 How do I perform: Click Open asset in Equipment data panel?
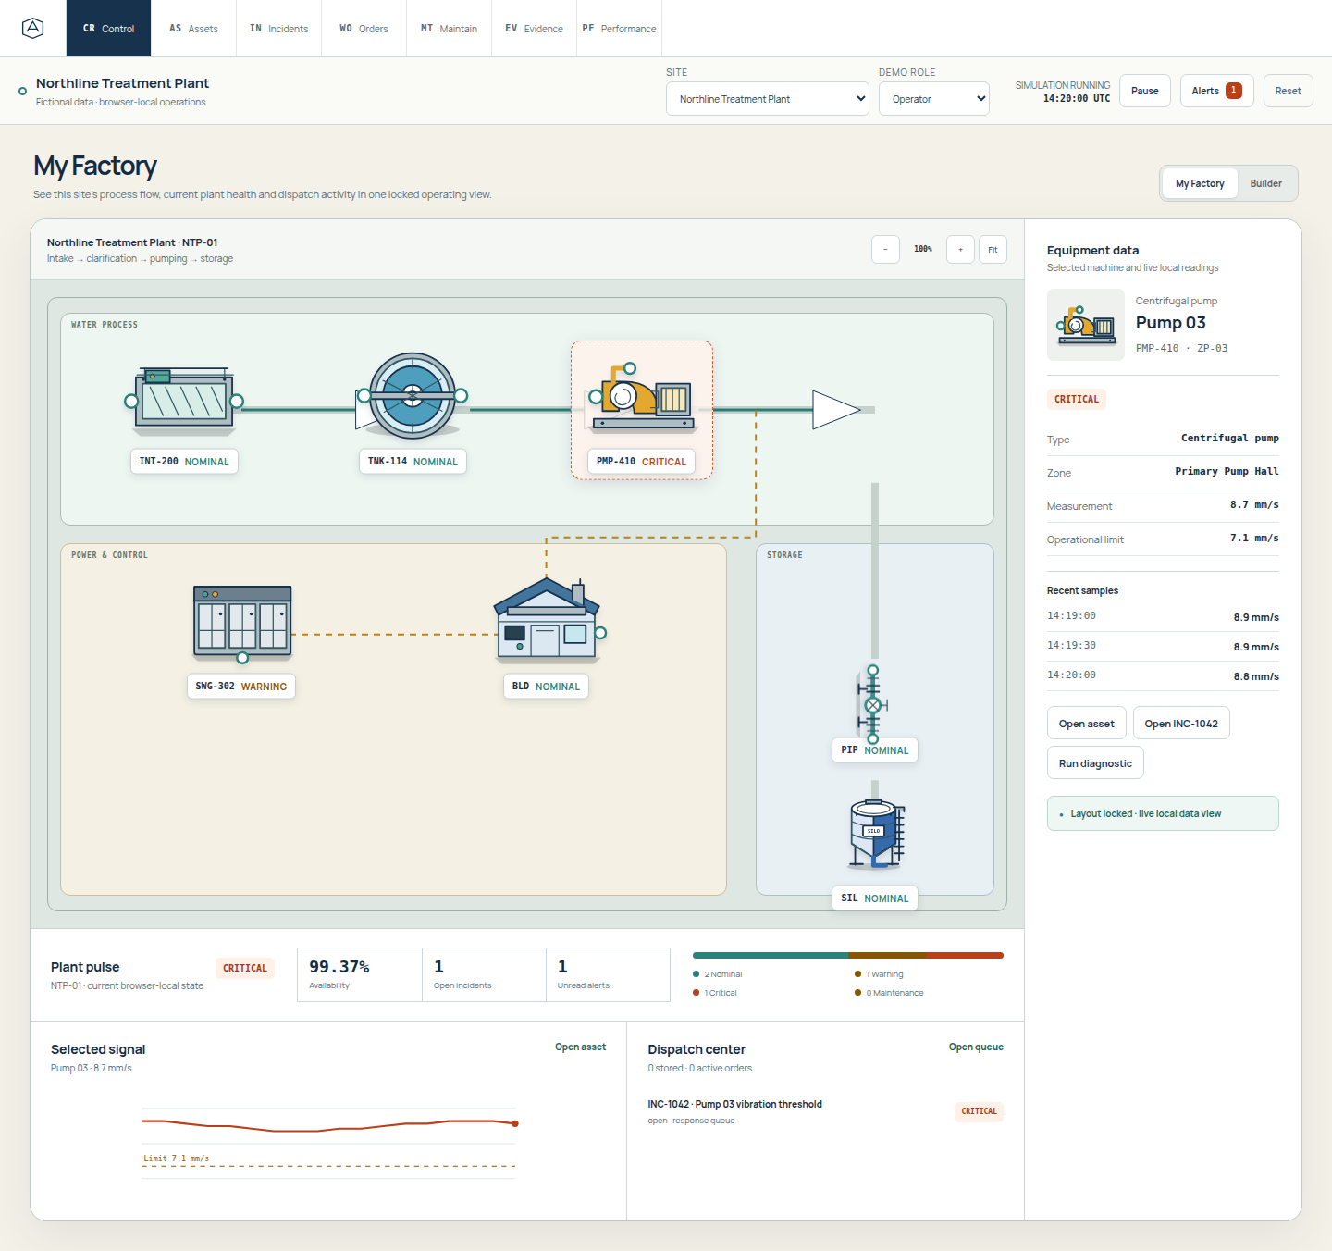click(1087, 724)
